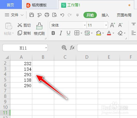Screen dimensions: 137x118
Task: Activate the Format Painter 格式刷
Action: pyautogui.click(x=39, y=29)
